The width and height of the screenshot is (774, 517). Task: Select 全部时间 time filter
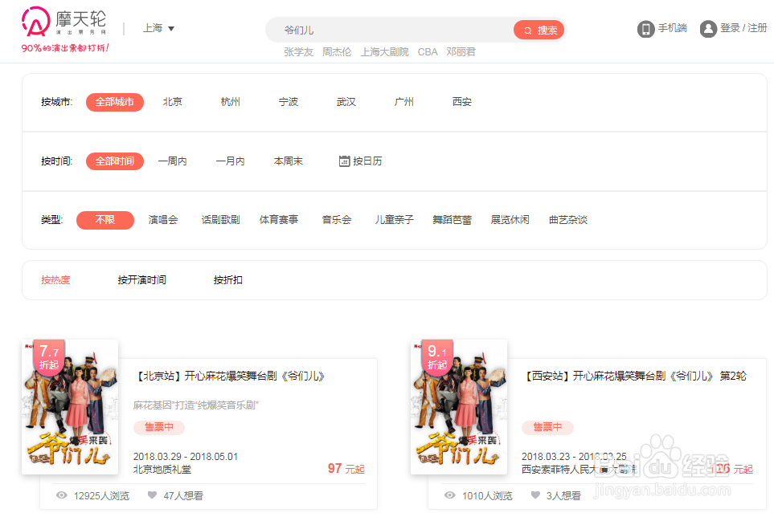(x=114, y=161)
